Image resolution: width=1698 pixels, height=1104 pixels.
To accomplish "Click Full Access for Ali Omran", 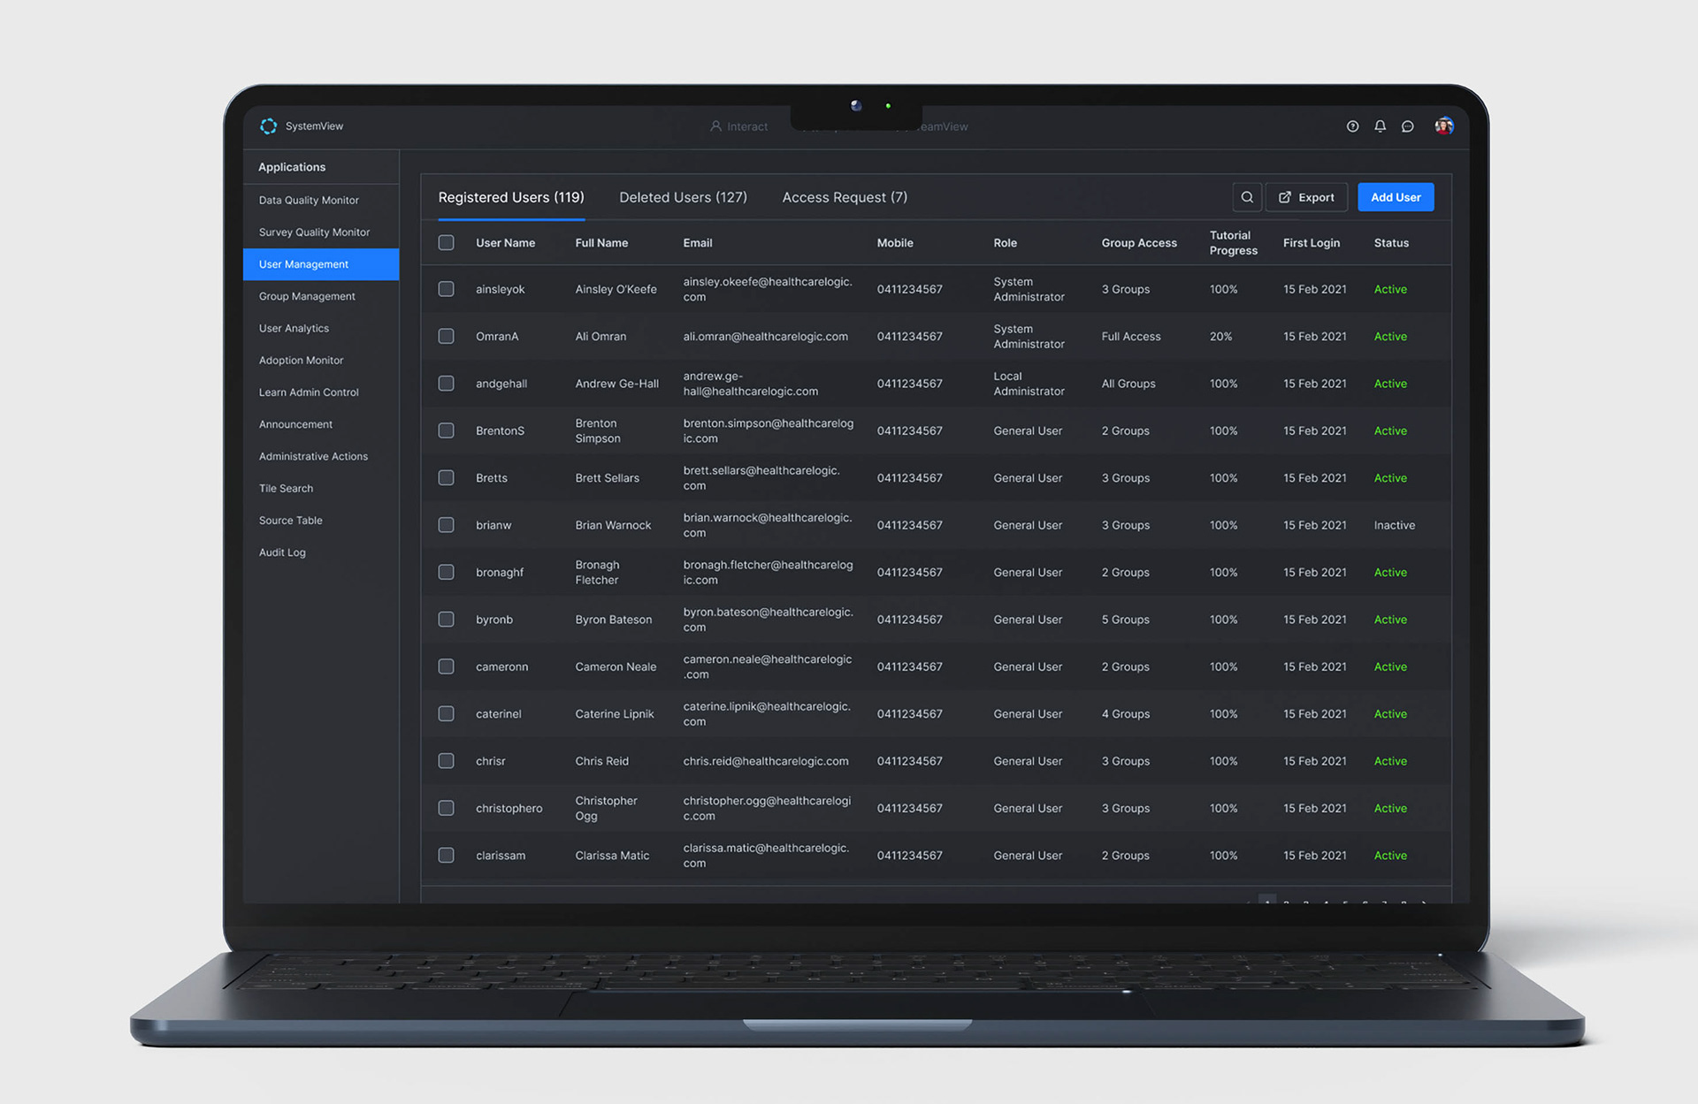I will pyautogui.click(x=1131, y=336).
